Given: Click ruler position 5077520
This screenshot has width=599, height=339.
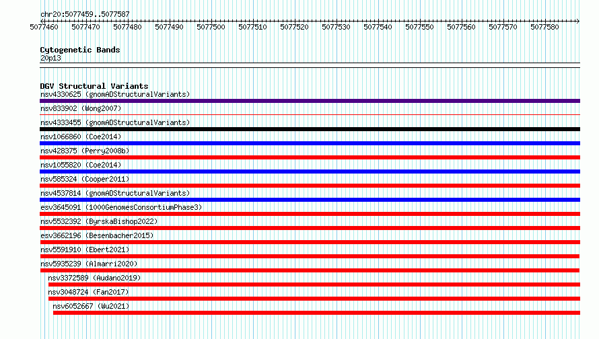Looking at the screenshot, I should [x=294, y=27].
